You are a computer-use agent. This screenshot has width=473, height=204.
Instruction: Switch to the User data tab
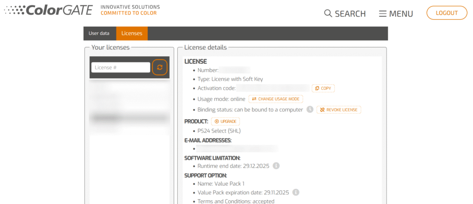99,33
